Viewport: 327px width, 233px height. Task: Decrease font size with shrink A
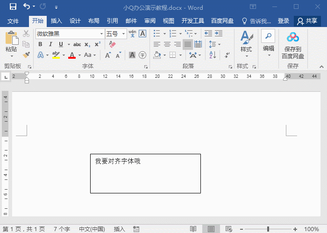point(118,55)
